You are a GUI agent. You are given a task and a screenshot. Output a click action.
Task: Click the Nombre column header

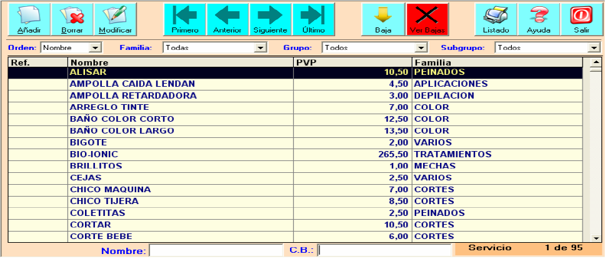[181, 62]
